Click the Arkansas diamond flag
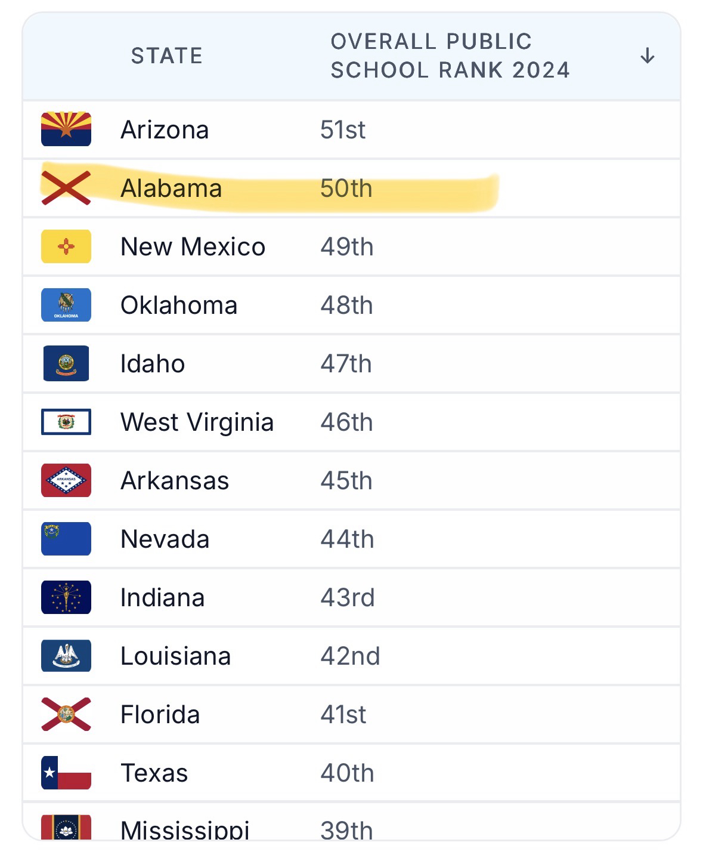 pyautogui.click(x=66, y=480)
